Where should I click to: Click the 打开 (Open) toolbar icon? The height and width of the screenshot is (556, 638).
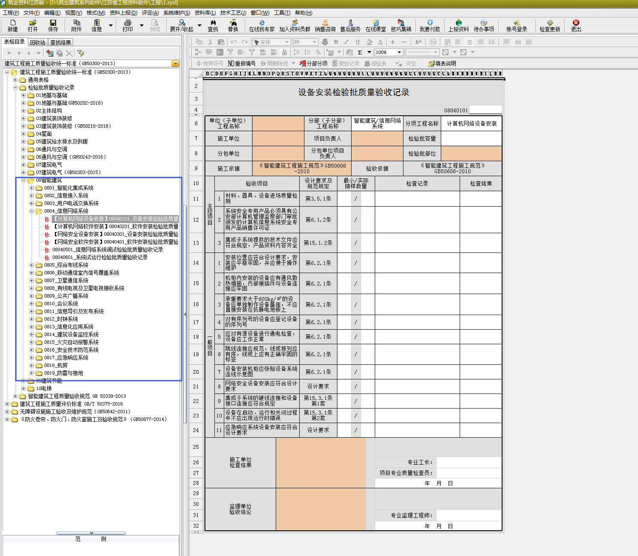tap(33, 26)
